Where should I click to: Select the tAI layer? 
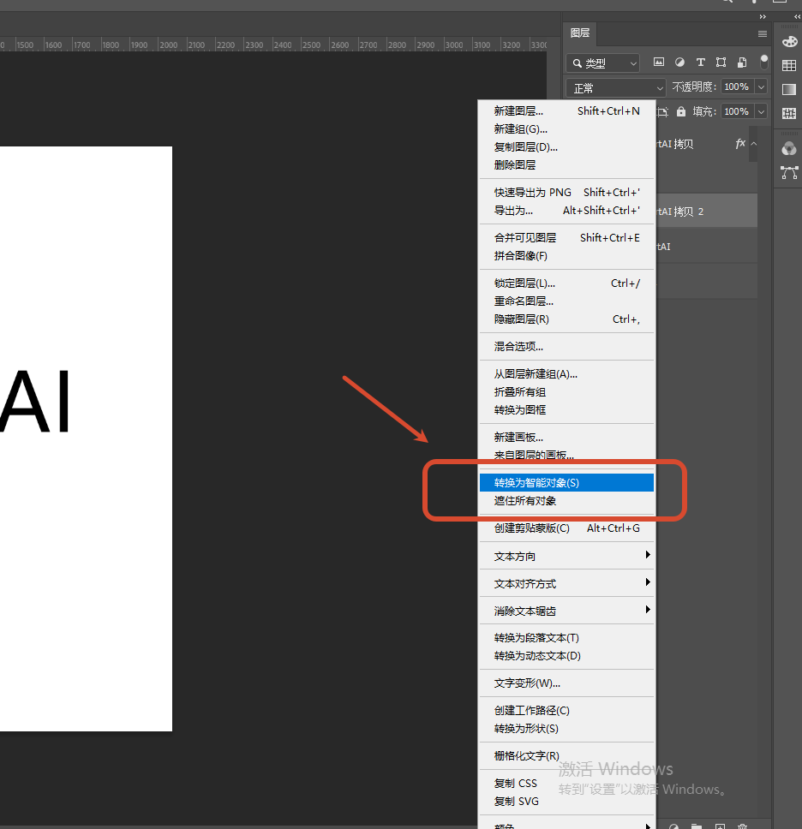(706, 247)
